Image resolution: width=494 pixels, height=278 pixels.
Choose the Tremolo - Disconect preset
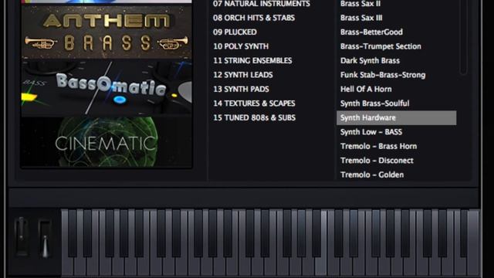coord(377,161)
